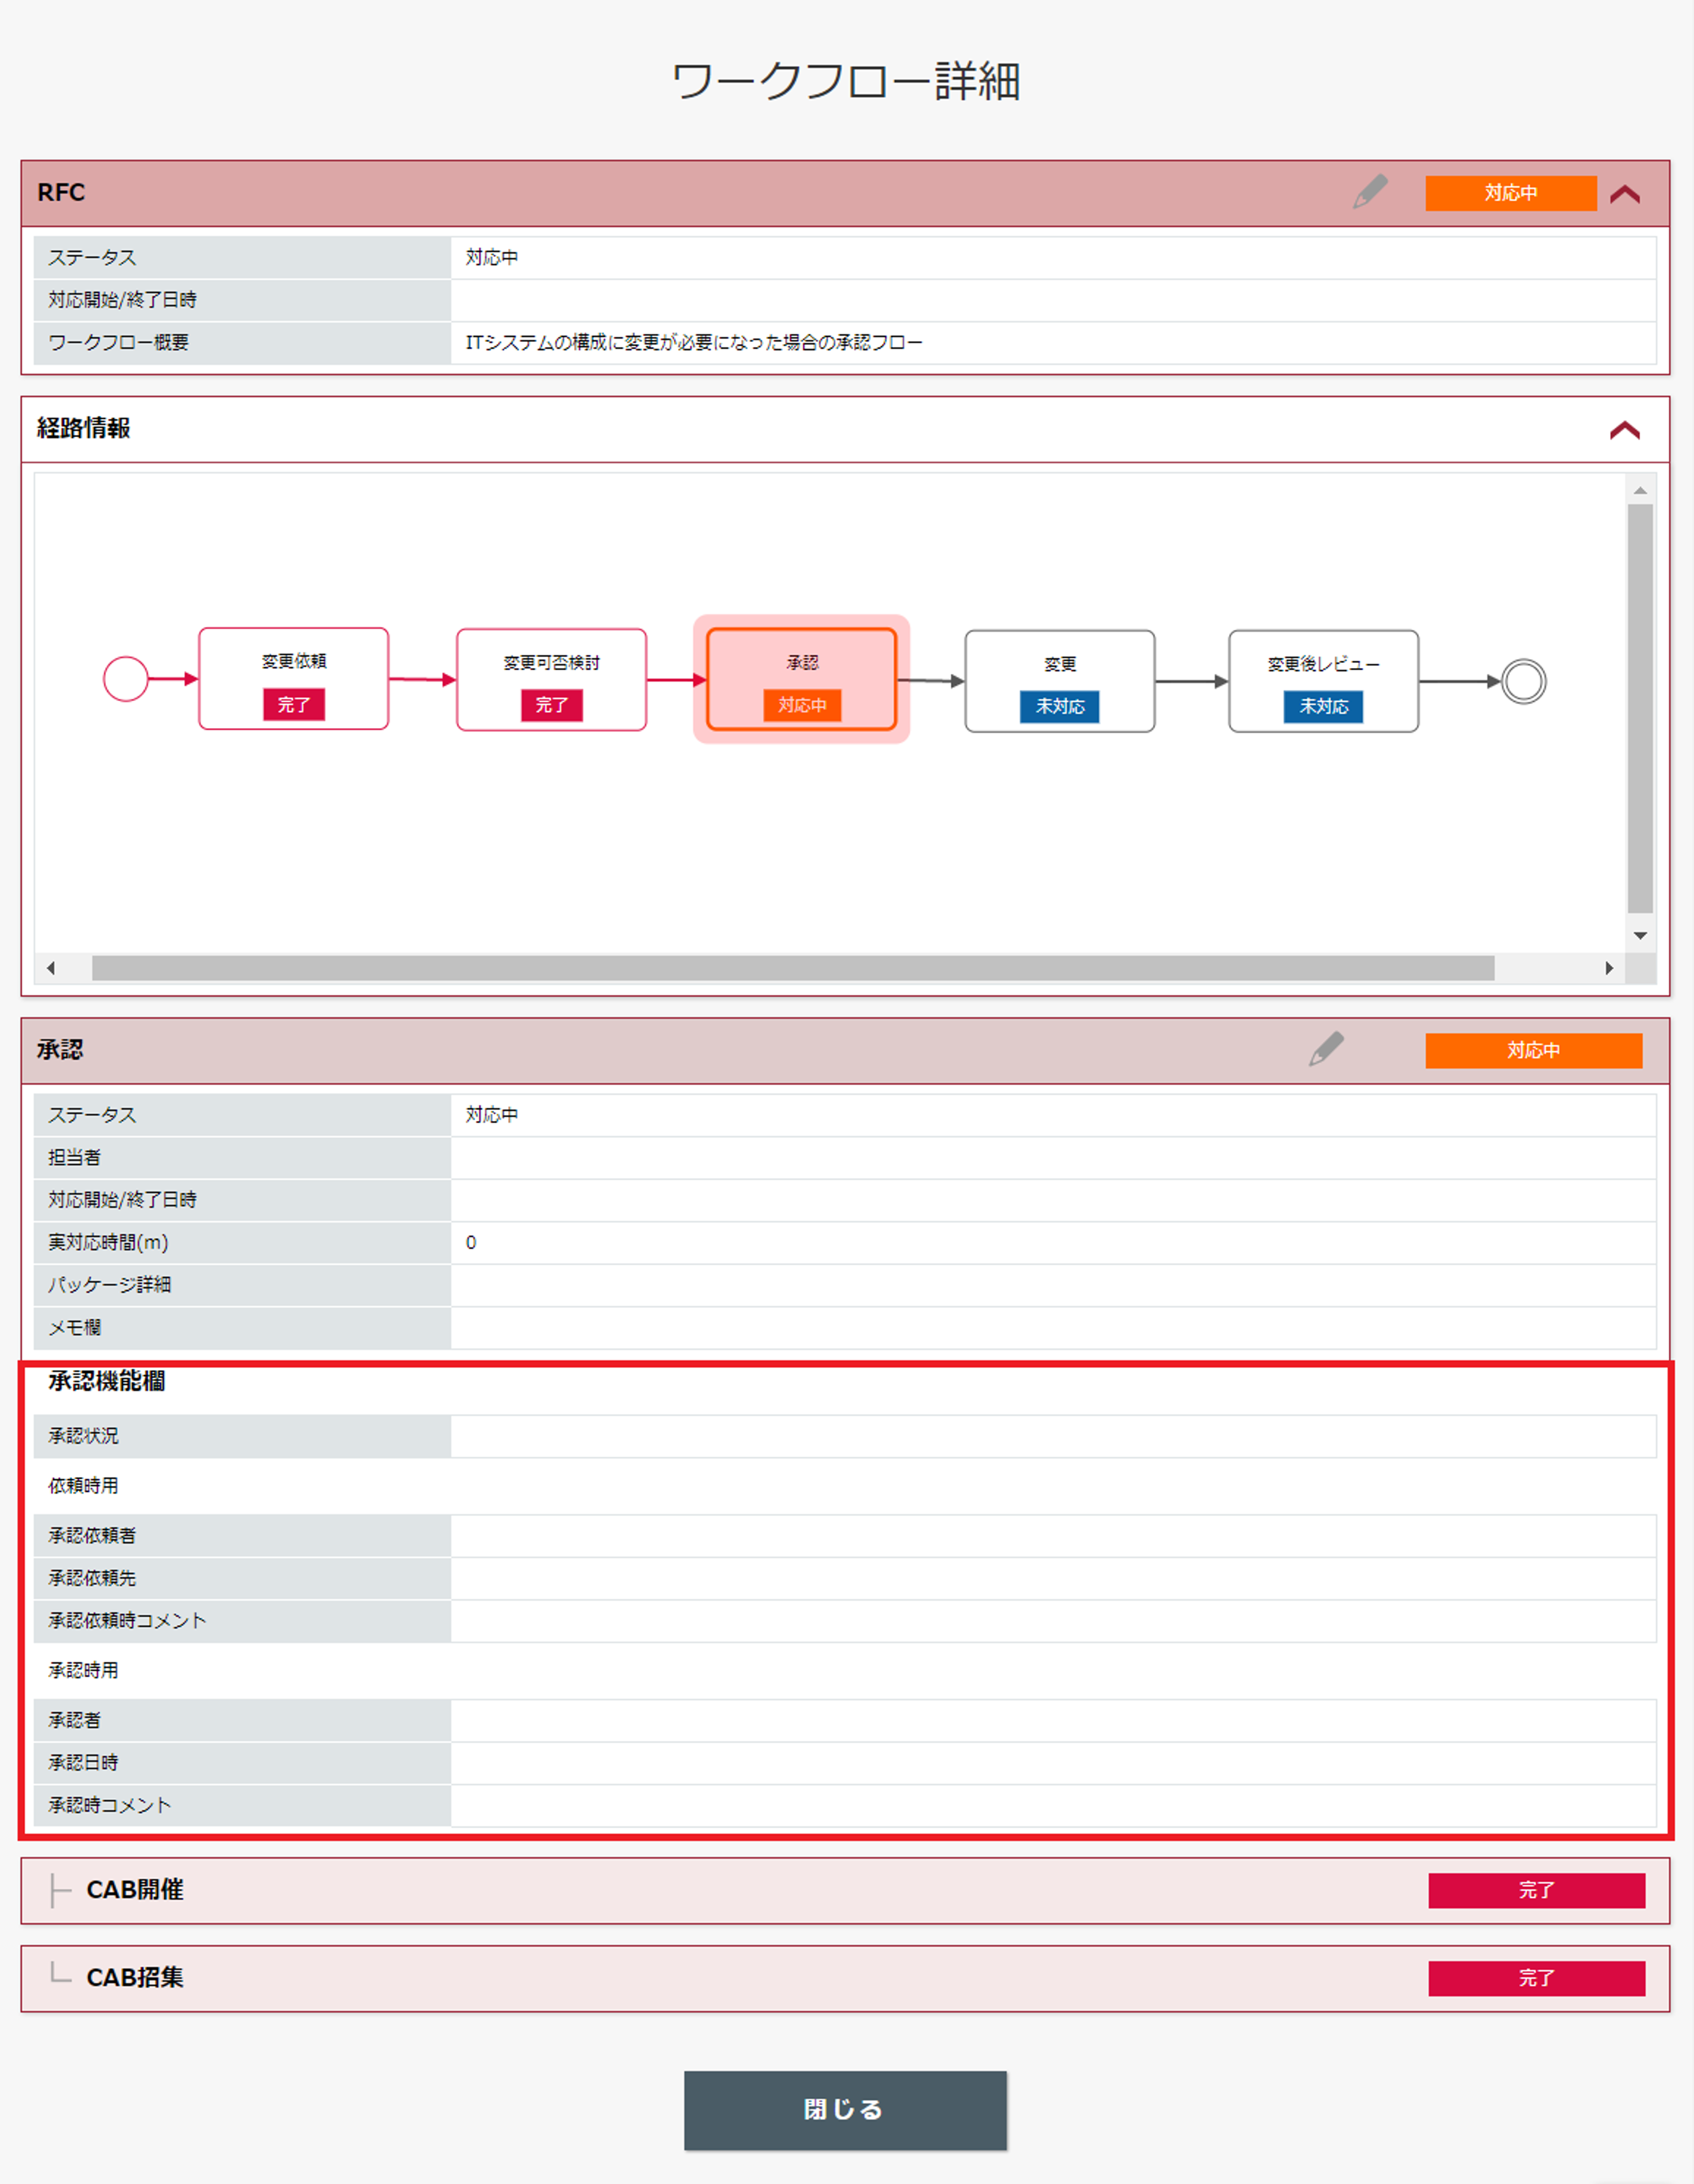Click diagram horizontal scrollbar left arrow

[51, 968]
